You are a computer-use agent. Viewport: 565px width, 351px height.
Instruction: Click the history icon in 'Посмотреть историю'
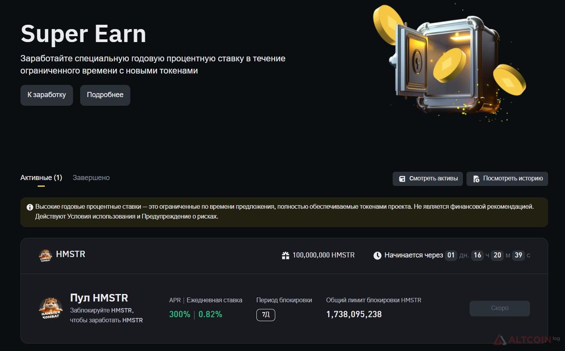[476, 179]
